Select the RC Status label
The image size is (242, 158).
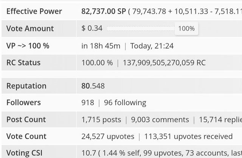[x=23, y=63]
